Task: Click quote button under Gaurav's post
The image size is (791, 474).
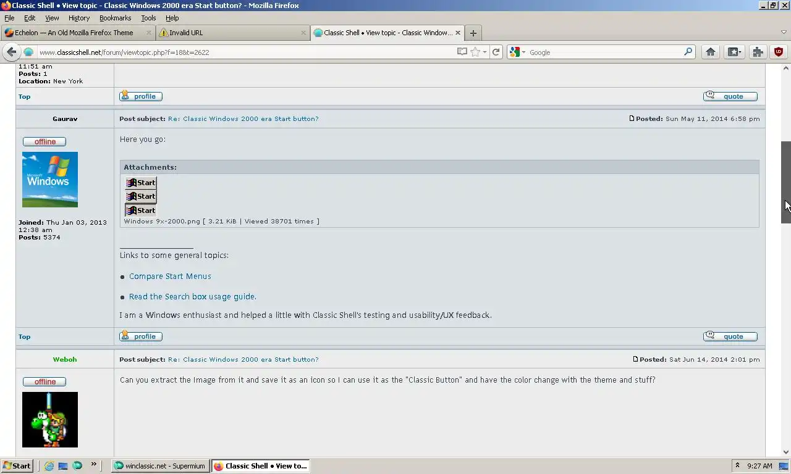Action: point(730,336)
